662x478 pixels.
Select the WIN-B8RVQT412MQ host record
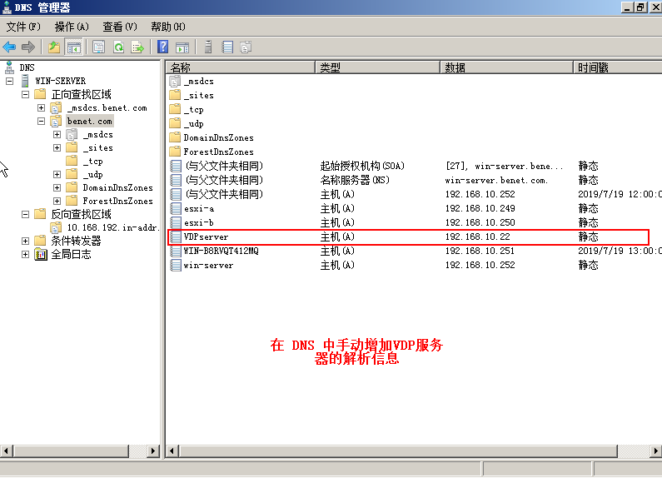221,251
